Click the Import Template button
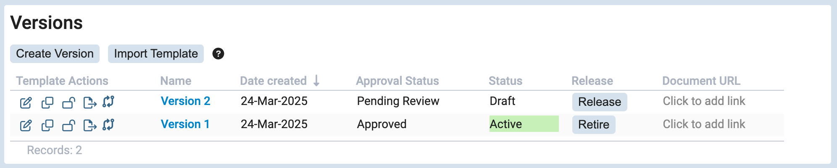Image resolution: width=837 pixels, height=168 pixels. (156, 54)
